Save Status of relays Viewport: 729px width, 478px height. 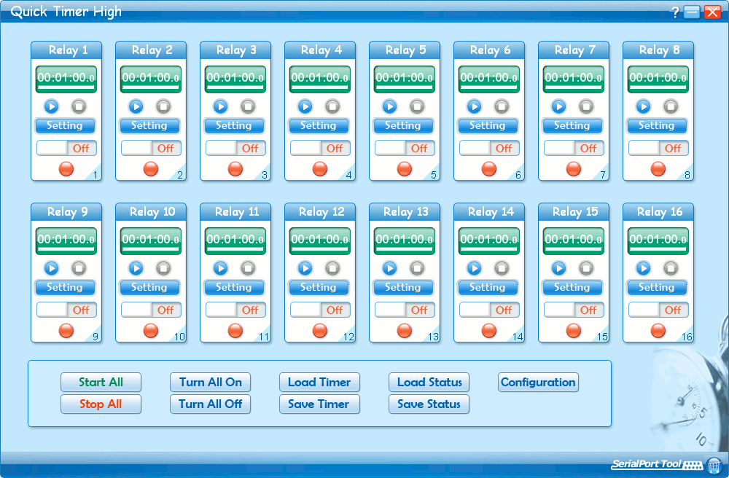(x=429, y=404)
